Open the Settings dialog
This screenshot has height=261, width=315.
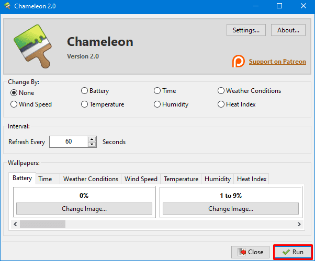pos(246,30)
